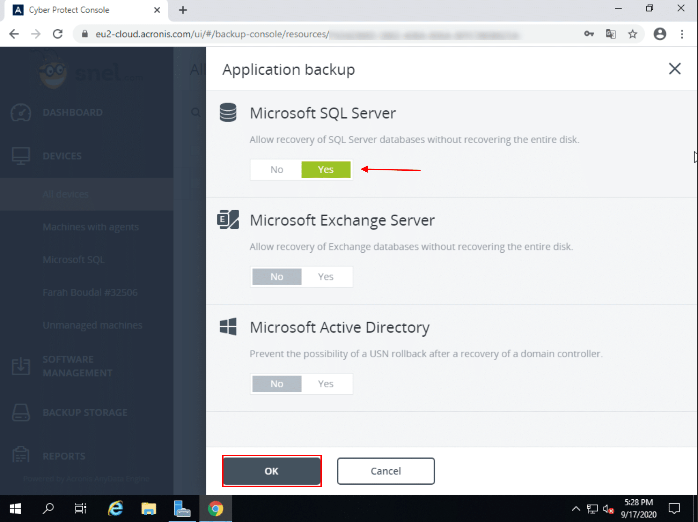Click the Backup Storage drive icon
Screen dimensions: 698x522
21,413
